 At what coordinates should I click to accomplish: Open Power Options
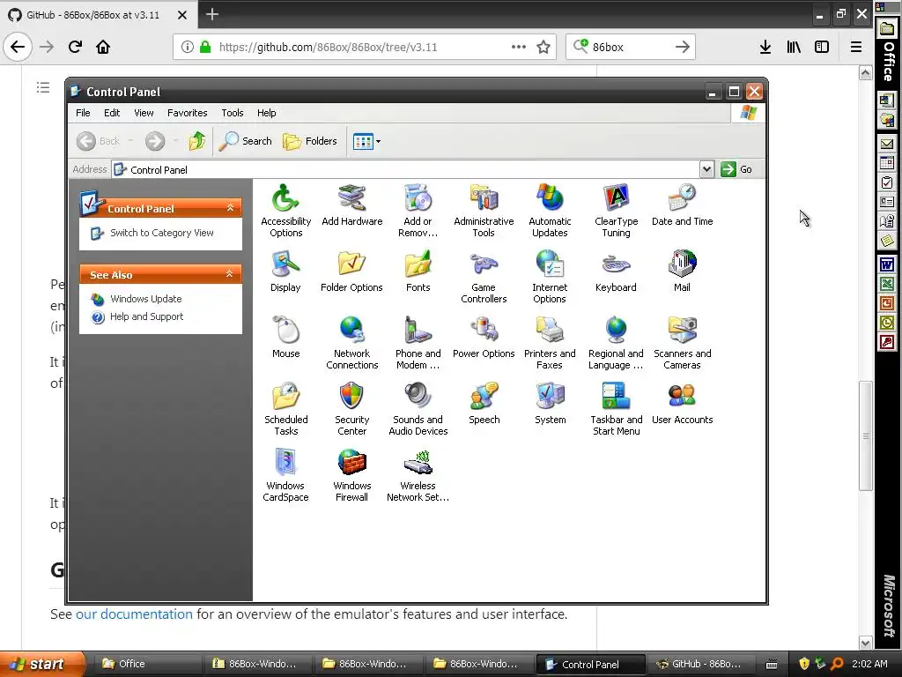click(x=484, y=338)
